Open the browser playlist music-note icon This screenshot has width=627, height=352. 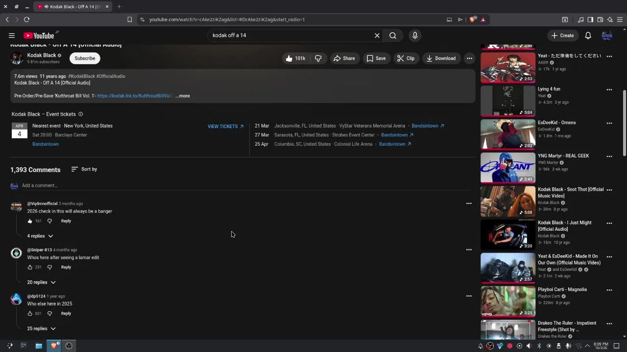tap(581, 20)
